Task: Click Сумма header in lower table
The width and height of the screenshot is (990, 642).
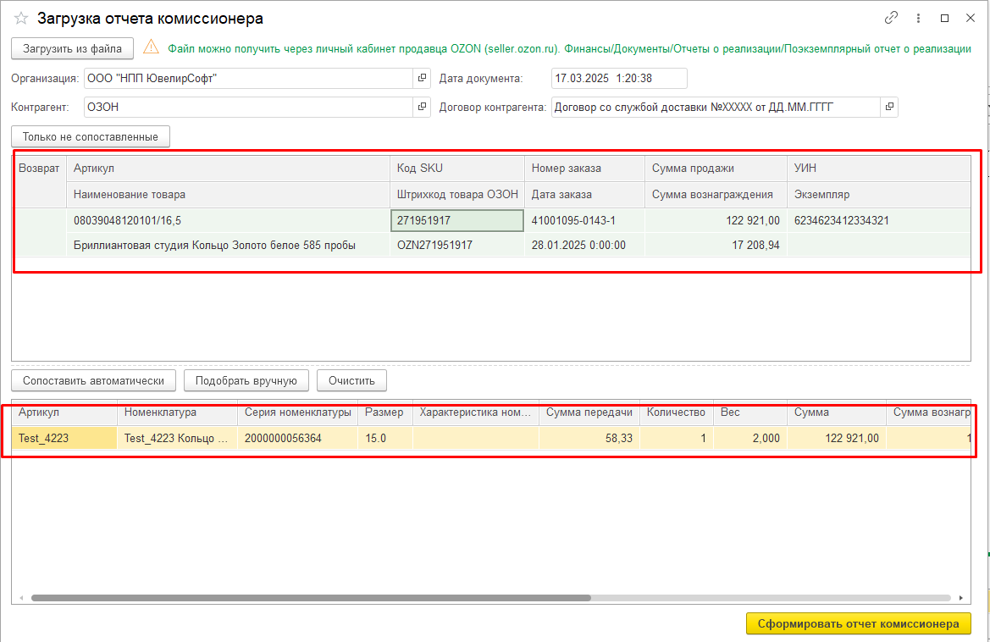Action: (837, 412)
